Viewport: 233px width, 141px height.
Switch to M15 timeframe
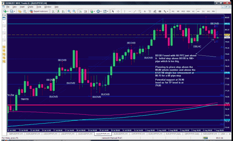click(x=183, y=12)
